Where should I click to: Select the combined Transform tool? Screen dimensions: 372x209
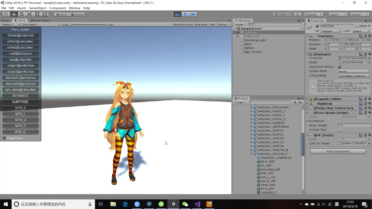pos(45,14)
